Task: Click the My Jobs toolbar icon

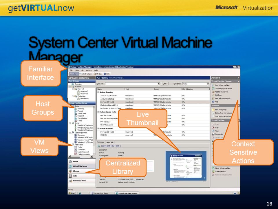Action: [x=95, y=74]
